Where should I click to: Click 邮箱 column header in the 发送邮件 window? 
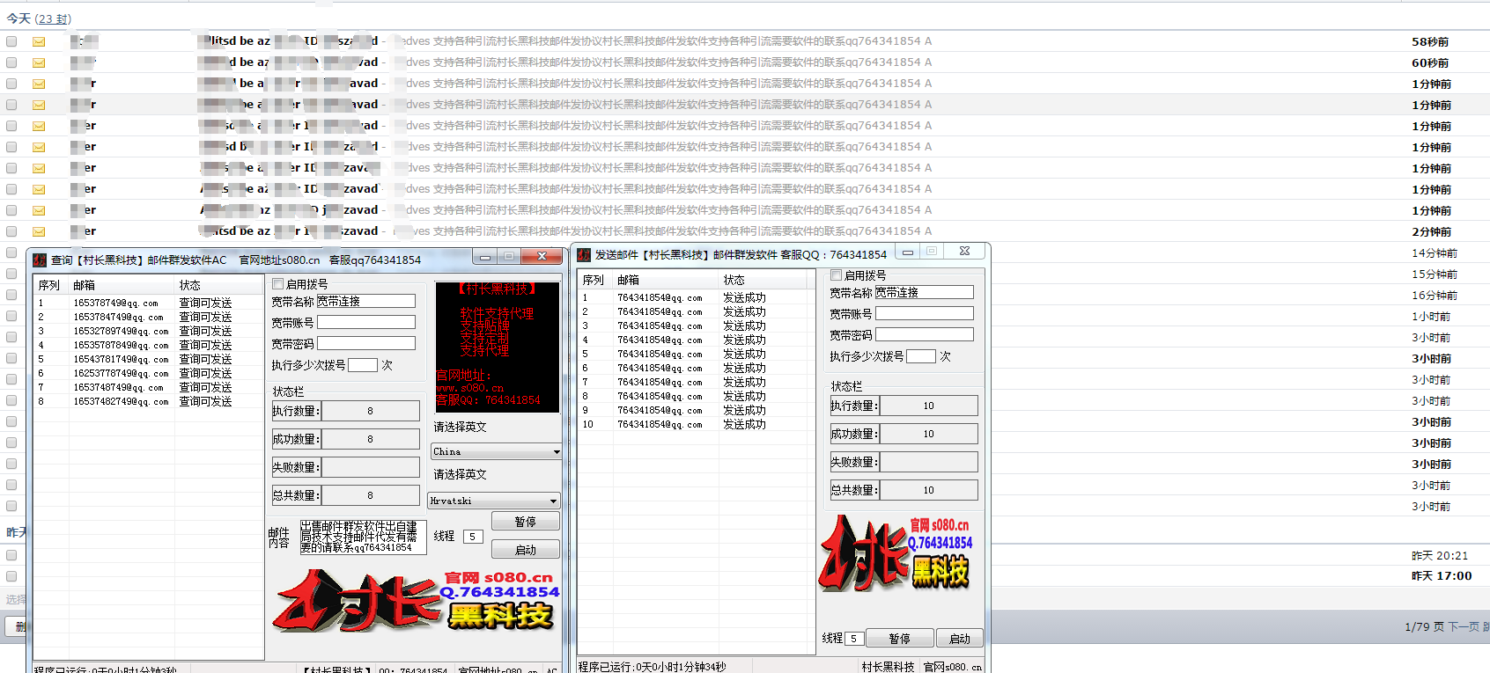click(x=666, y=280)
